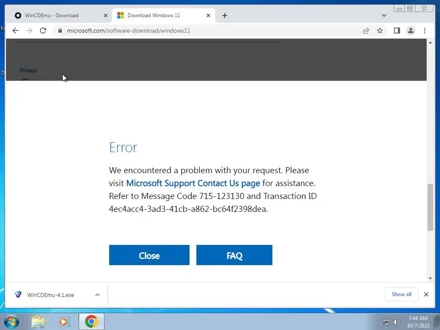View site information via padlock icon
440x330 pixels.
point(60,31)
